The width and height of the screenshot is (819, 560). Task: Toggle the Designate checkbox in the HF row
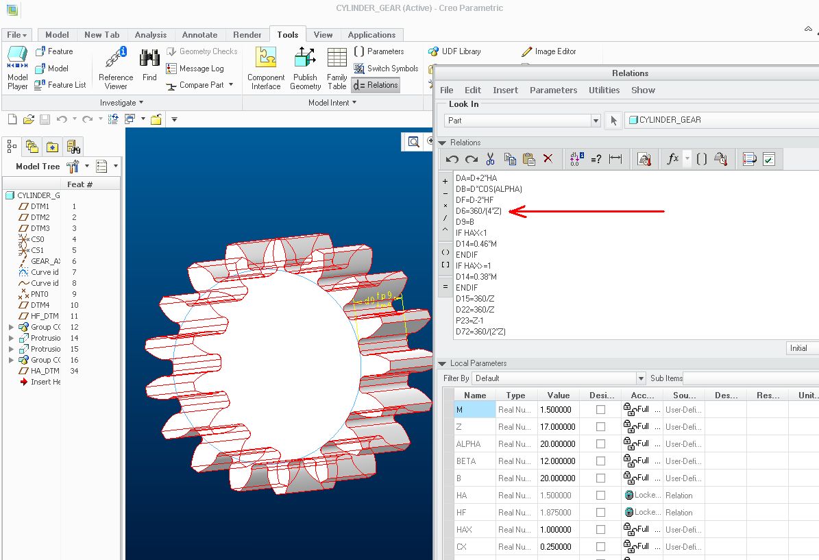[600, 513]
